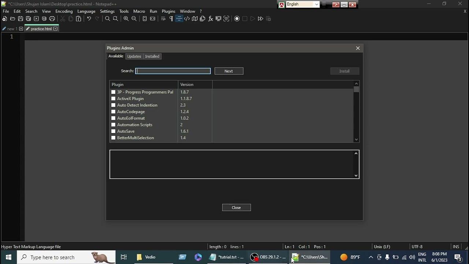Open the Language menu

click(86, 11)
